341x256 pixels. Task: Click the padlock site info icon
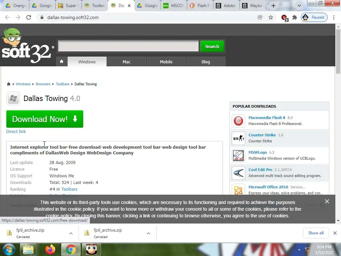click(x=42, y=17)
